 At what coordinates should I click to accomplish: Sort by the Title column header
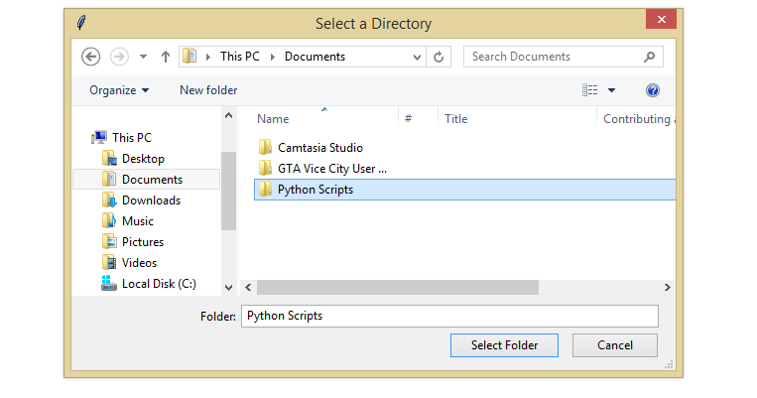point(455,119)
